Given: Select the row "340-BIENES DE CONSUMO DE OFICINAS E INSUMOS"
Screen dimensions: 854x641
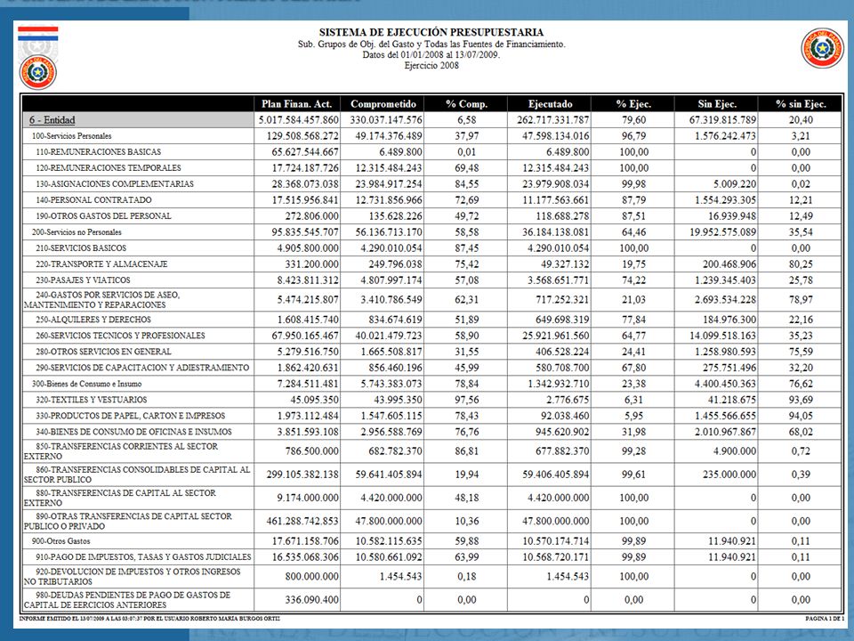Looking at the screenshot, I should point(431,432).
